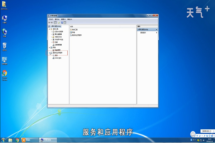The image size is (215, 143).
Task: Open Windows Explorer from the taskbar
Action: coord(10,140)
